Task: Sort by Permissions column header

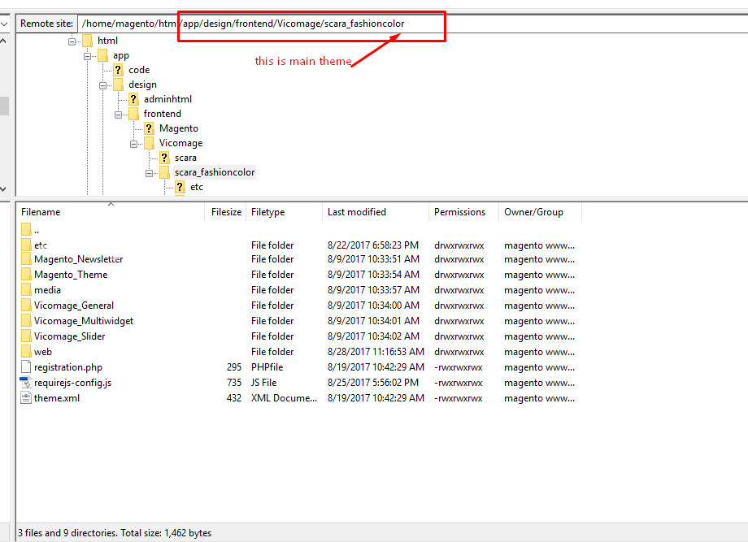Action: click(x=463, y=212)
